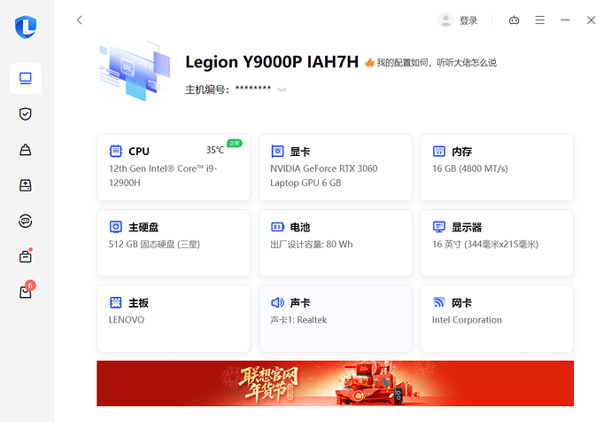Open the 主板 LENOVO card

[174, 318]
